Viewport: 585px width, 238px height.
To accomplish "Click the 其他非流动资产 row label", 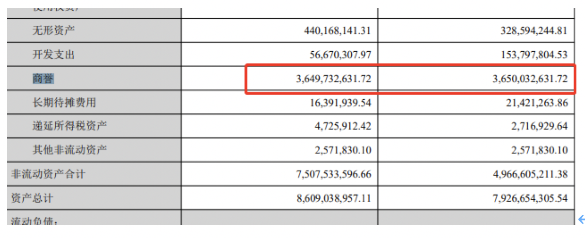I will (70, 150).
